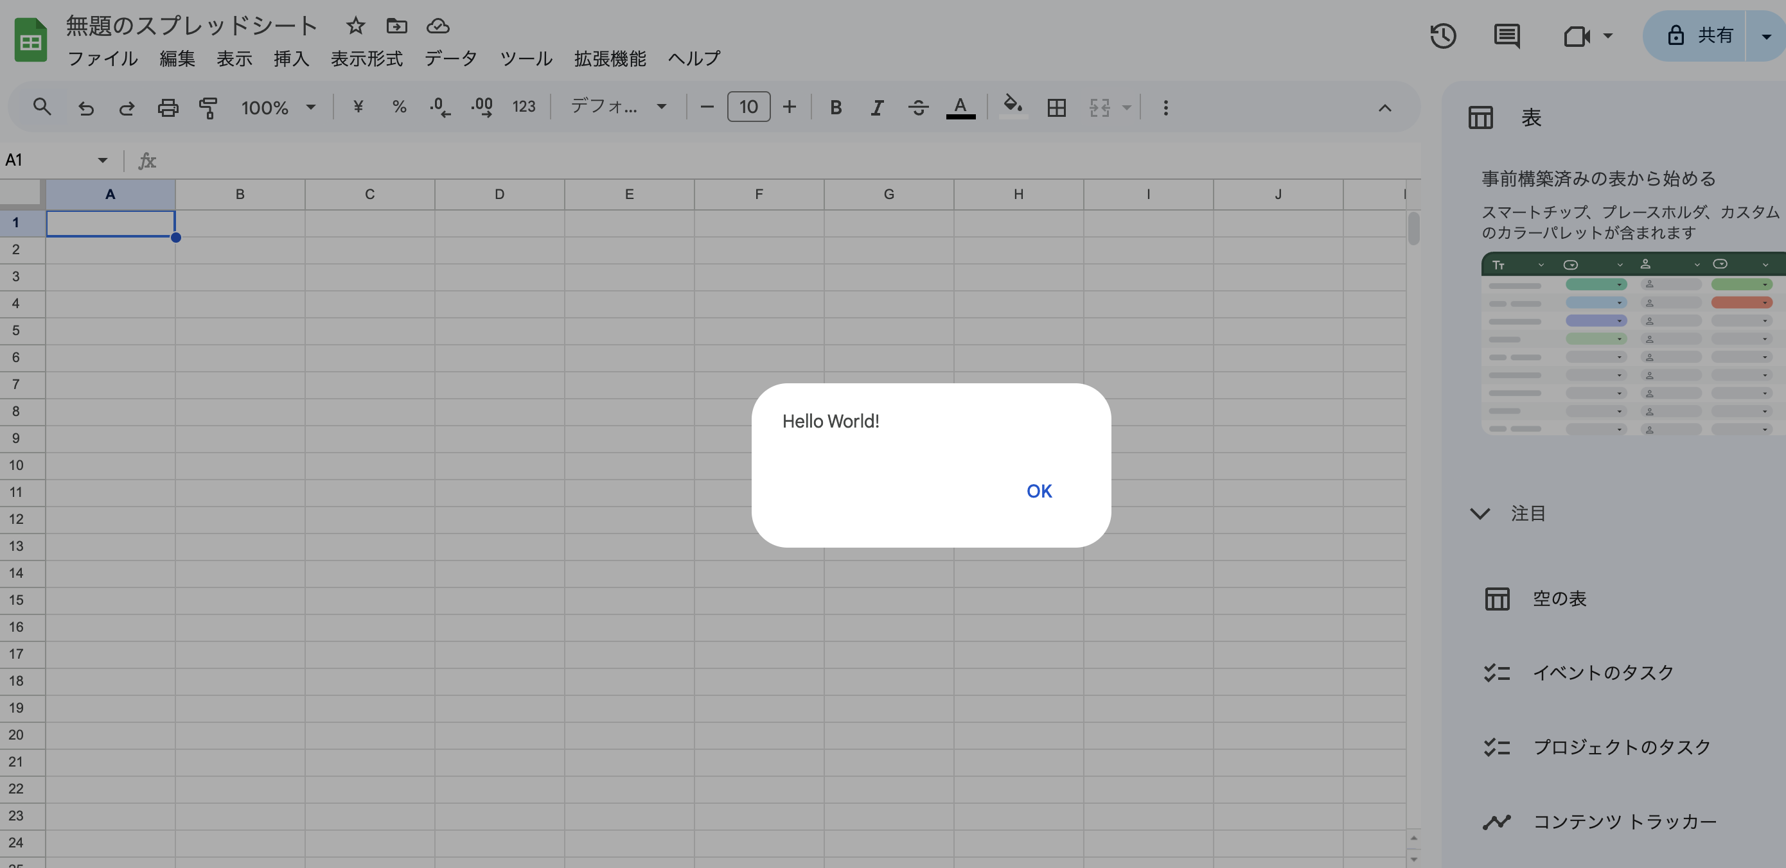
Task: Click the move to folder icon
Action: (x=396, y=26)
